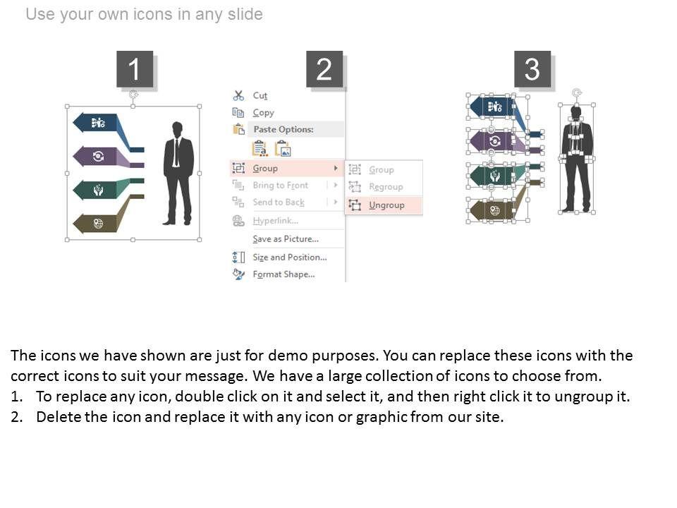Select the ungrouped businessman in diagram 3

(577, 159)
